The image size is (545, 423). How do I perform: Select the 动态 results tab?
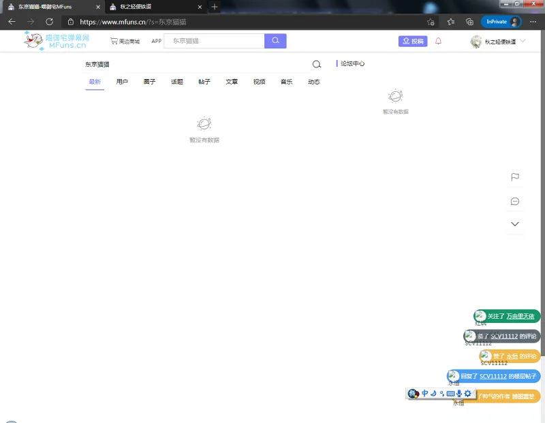pos(314,82)
